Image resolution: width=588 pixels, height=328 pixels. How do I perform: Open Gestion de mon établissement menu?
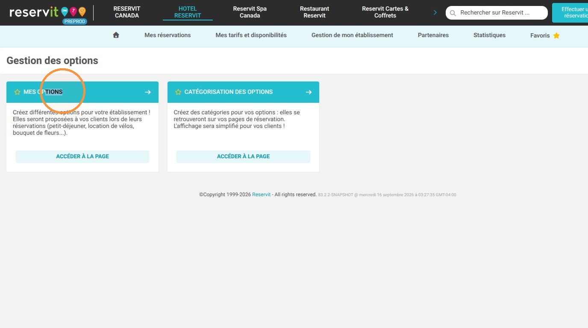coord(352,35)
